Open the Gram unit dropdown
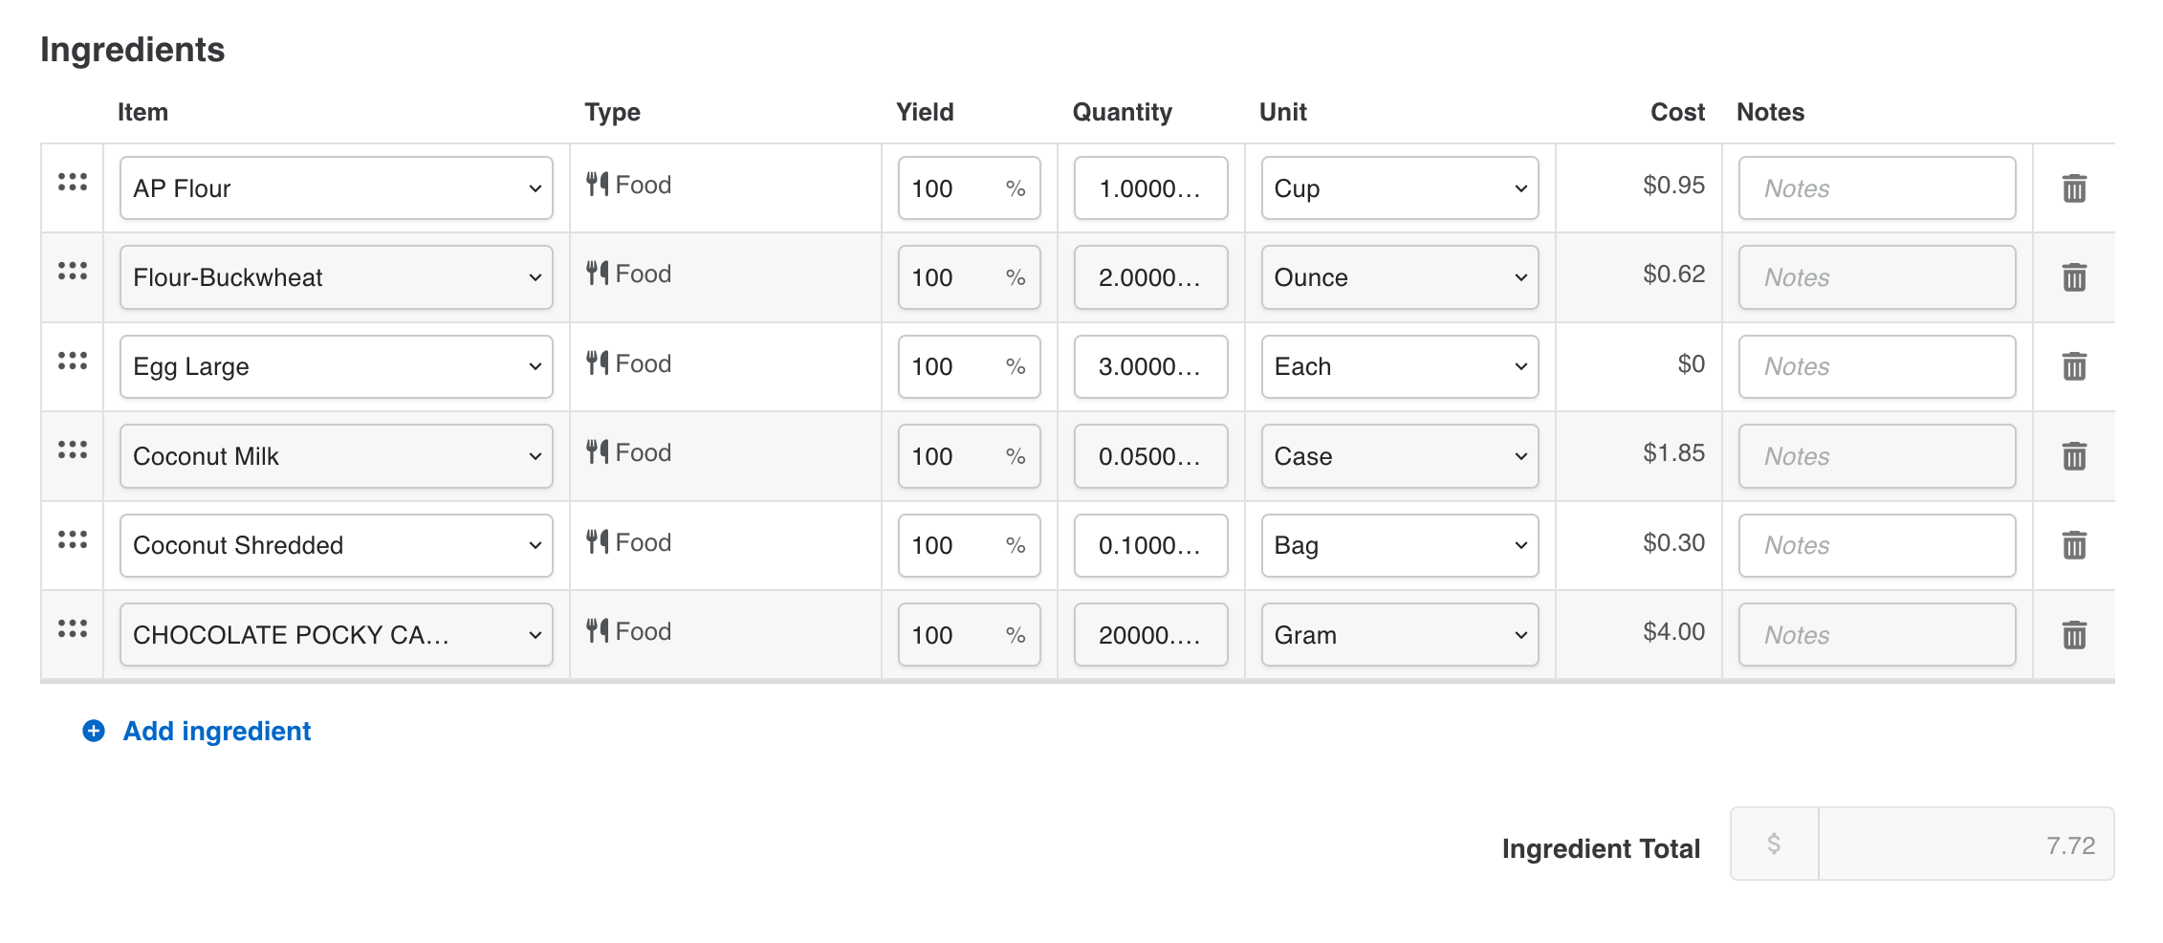Viewport: 2163px width, 943px height. tap(1399, 635)
